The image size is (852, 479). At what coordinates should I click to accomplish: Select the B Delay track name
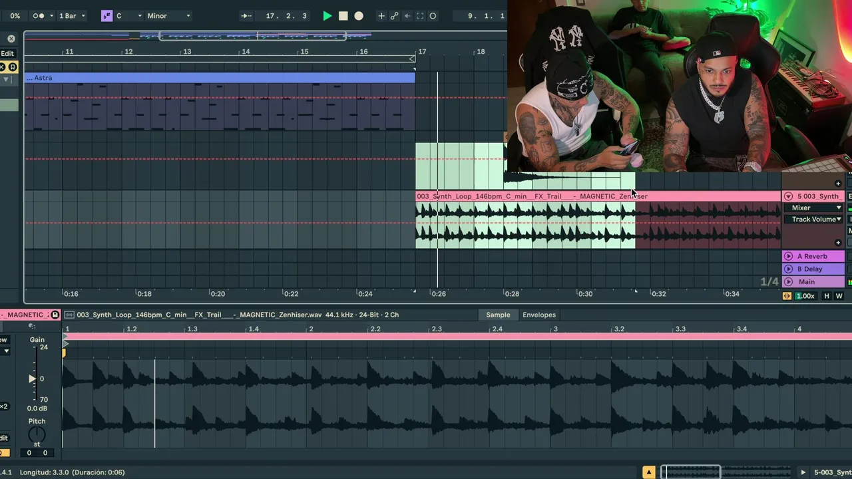[x=809, y=269]
